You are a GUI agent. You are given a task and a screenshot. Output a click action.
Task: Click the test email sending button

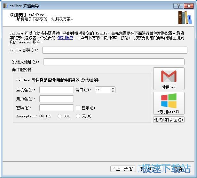point(169,120)
